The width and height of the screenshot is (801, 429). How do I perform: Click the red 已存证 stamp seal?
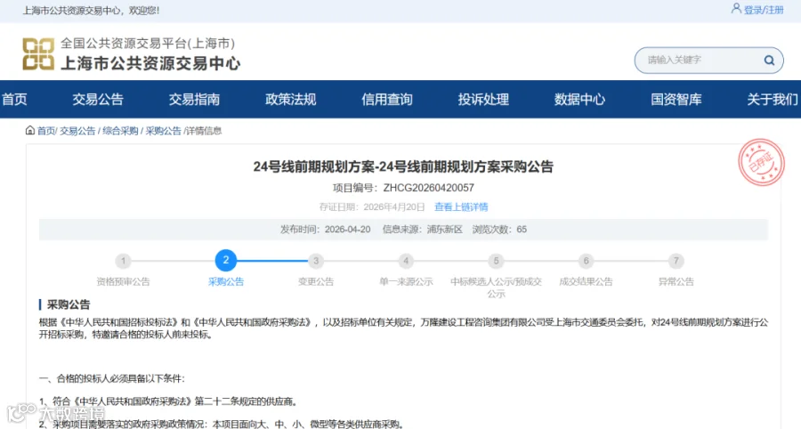[761, 162]
